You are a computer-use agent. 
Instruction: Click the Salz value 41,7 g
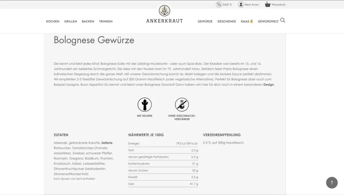194,184
